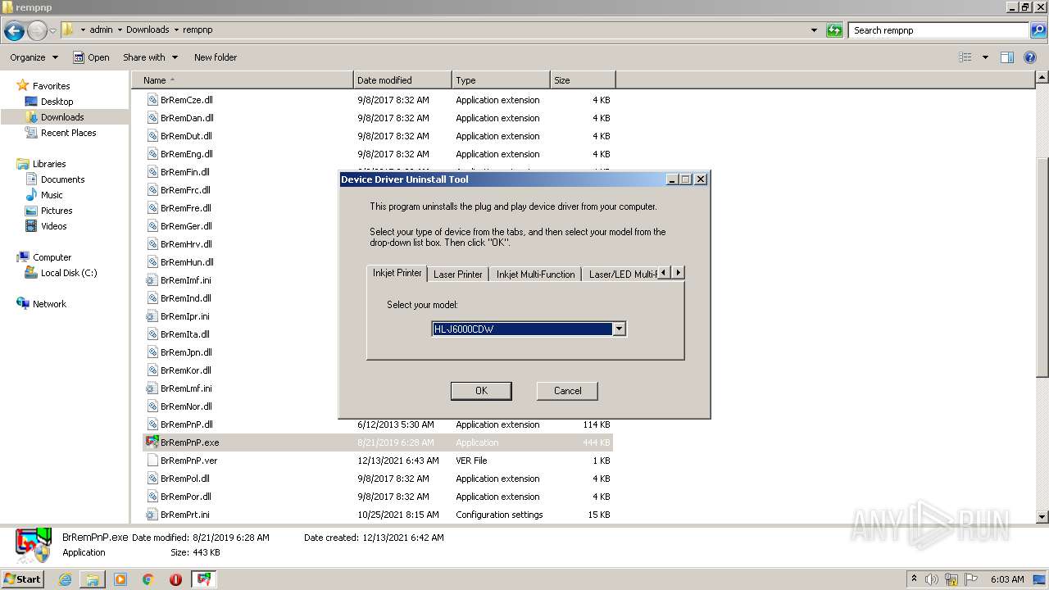Click OK in Device Driver Uninstall Tool

tap(481, 391)
